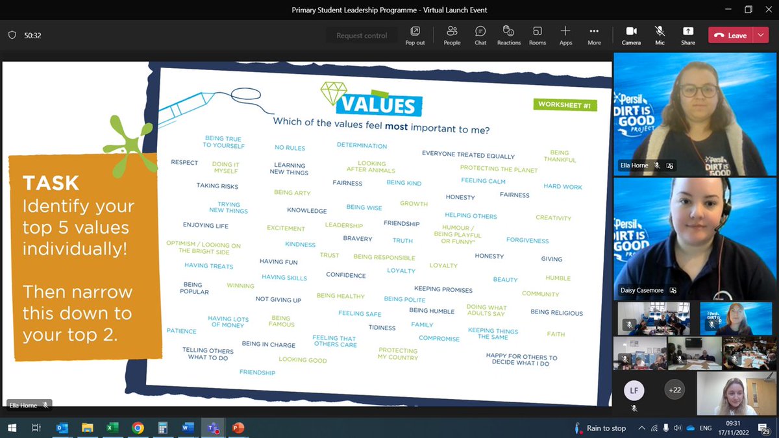Click the pop-out arrow on Daisy Casemore's tile

point(673,290)
